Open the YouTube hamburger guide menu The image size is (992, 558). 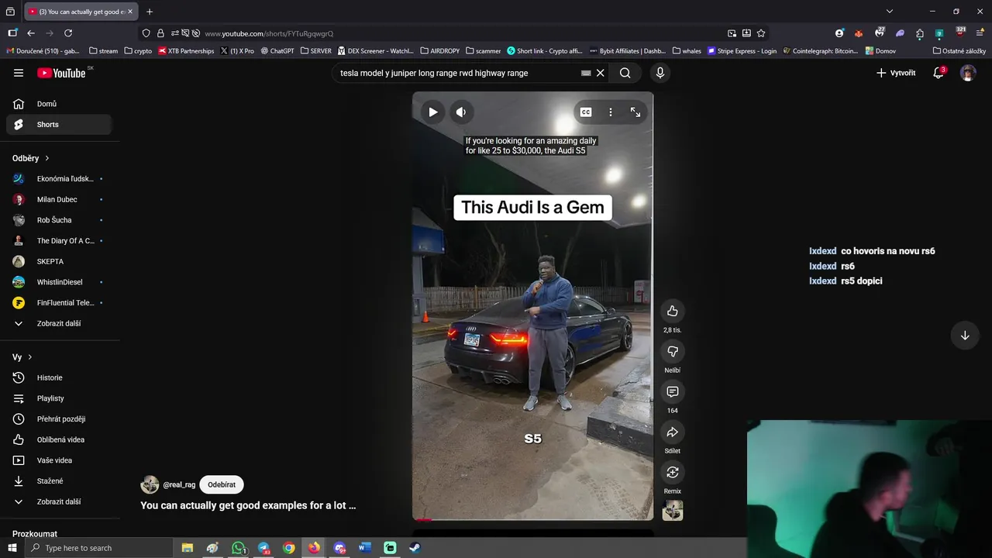pyautogui.click(x=19, y=73)
